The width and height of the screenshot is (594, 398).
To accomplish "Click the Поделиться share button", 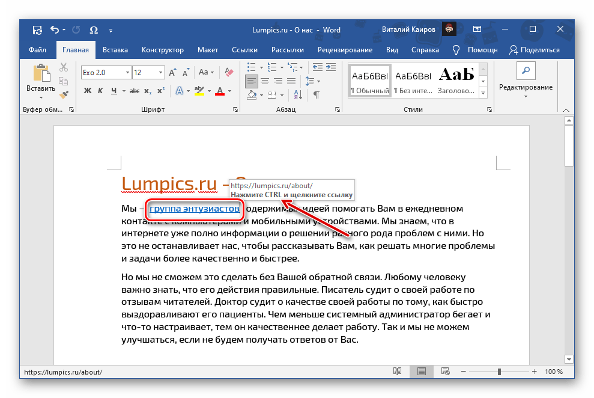I will click(x=535, y=50).
